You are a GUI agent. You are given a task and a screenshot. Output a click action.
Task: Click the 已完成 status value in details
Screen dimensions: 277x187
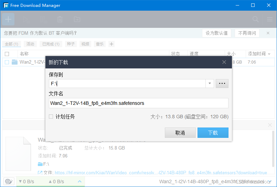pos(65,148)
